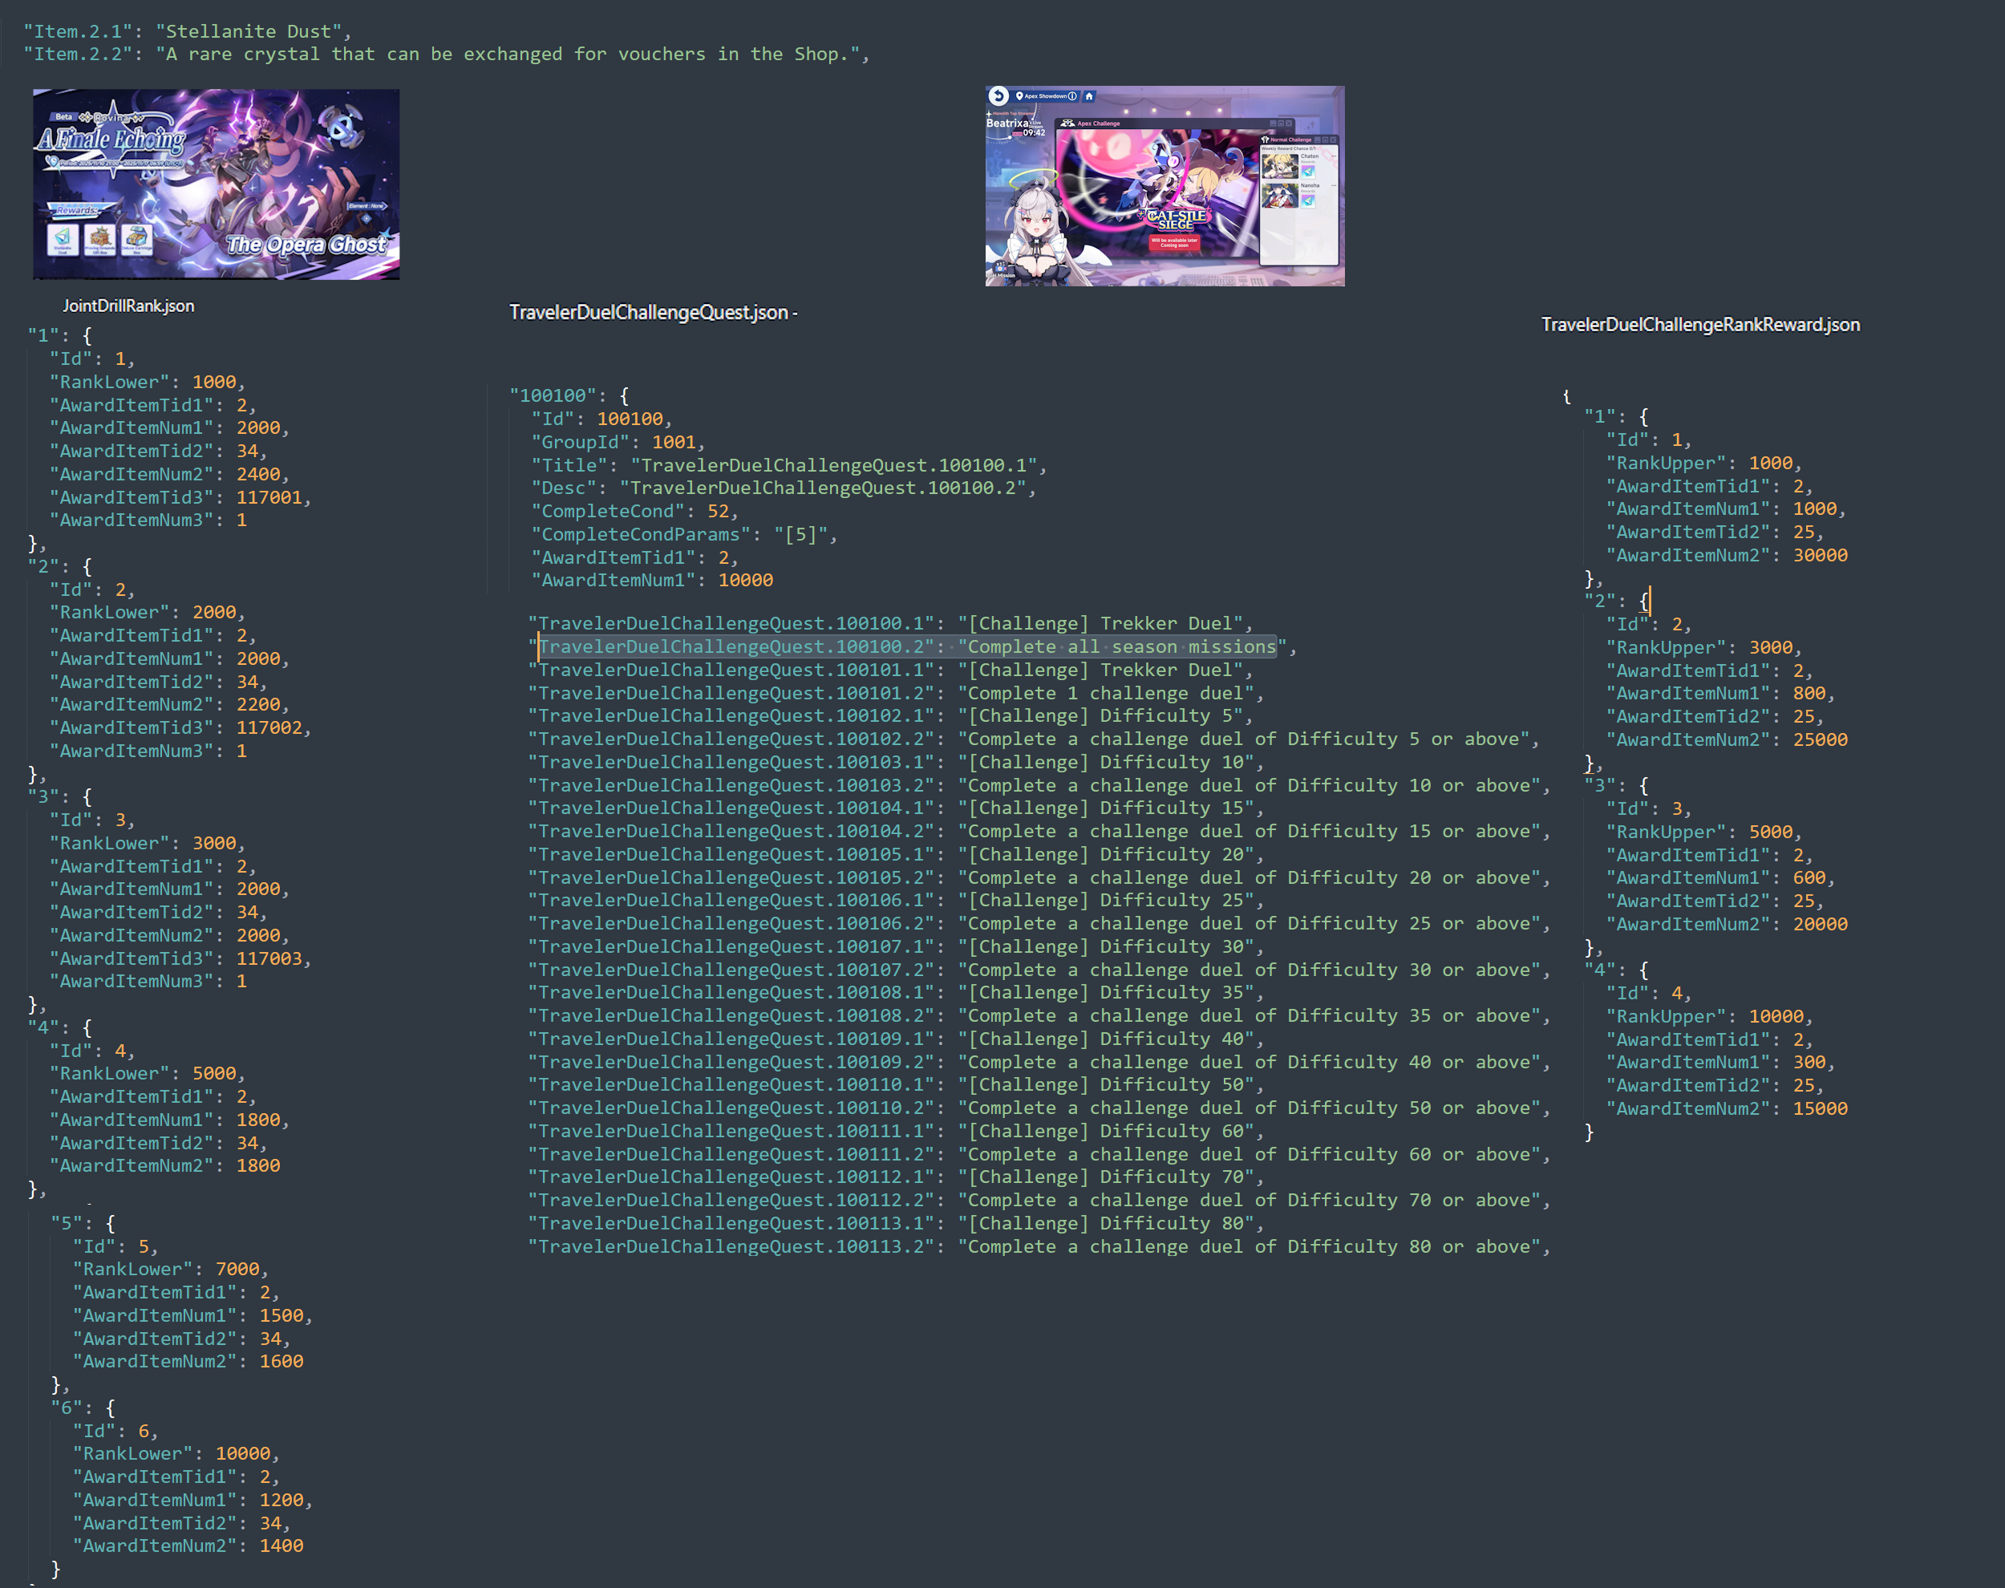This screenshot has width=2005, height=1588.
Task: Open Nanoha's three-dot options menu
Action: pos(1334,186)
